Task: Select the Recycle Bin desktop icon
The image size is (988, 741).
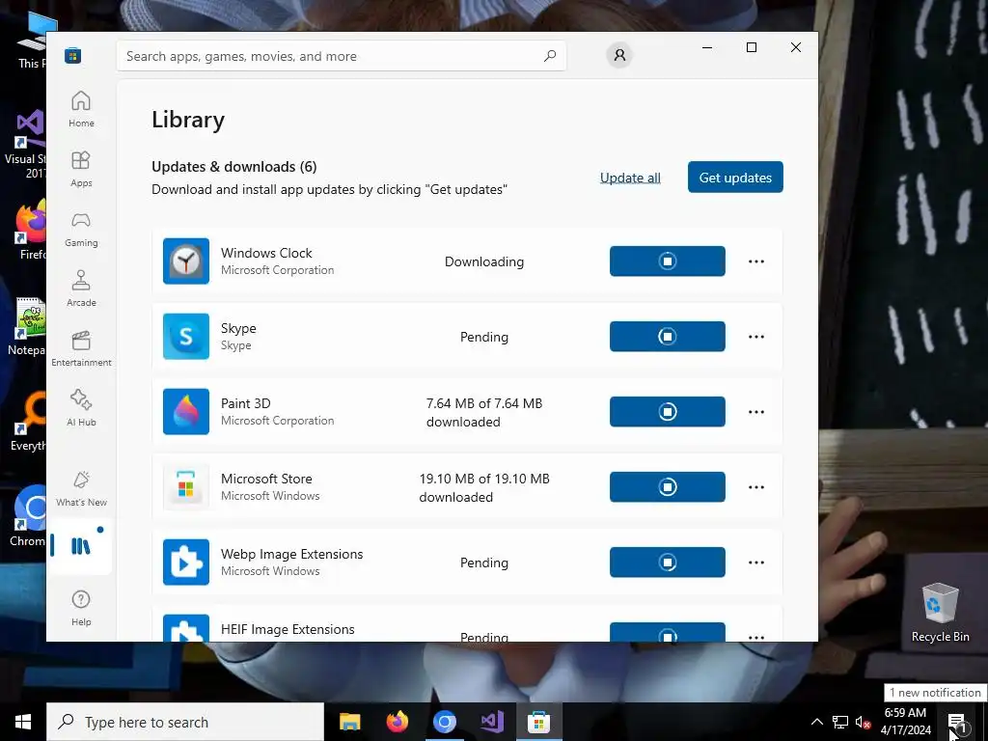Action: pyautogui.click(x=940, y=613)
